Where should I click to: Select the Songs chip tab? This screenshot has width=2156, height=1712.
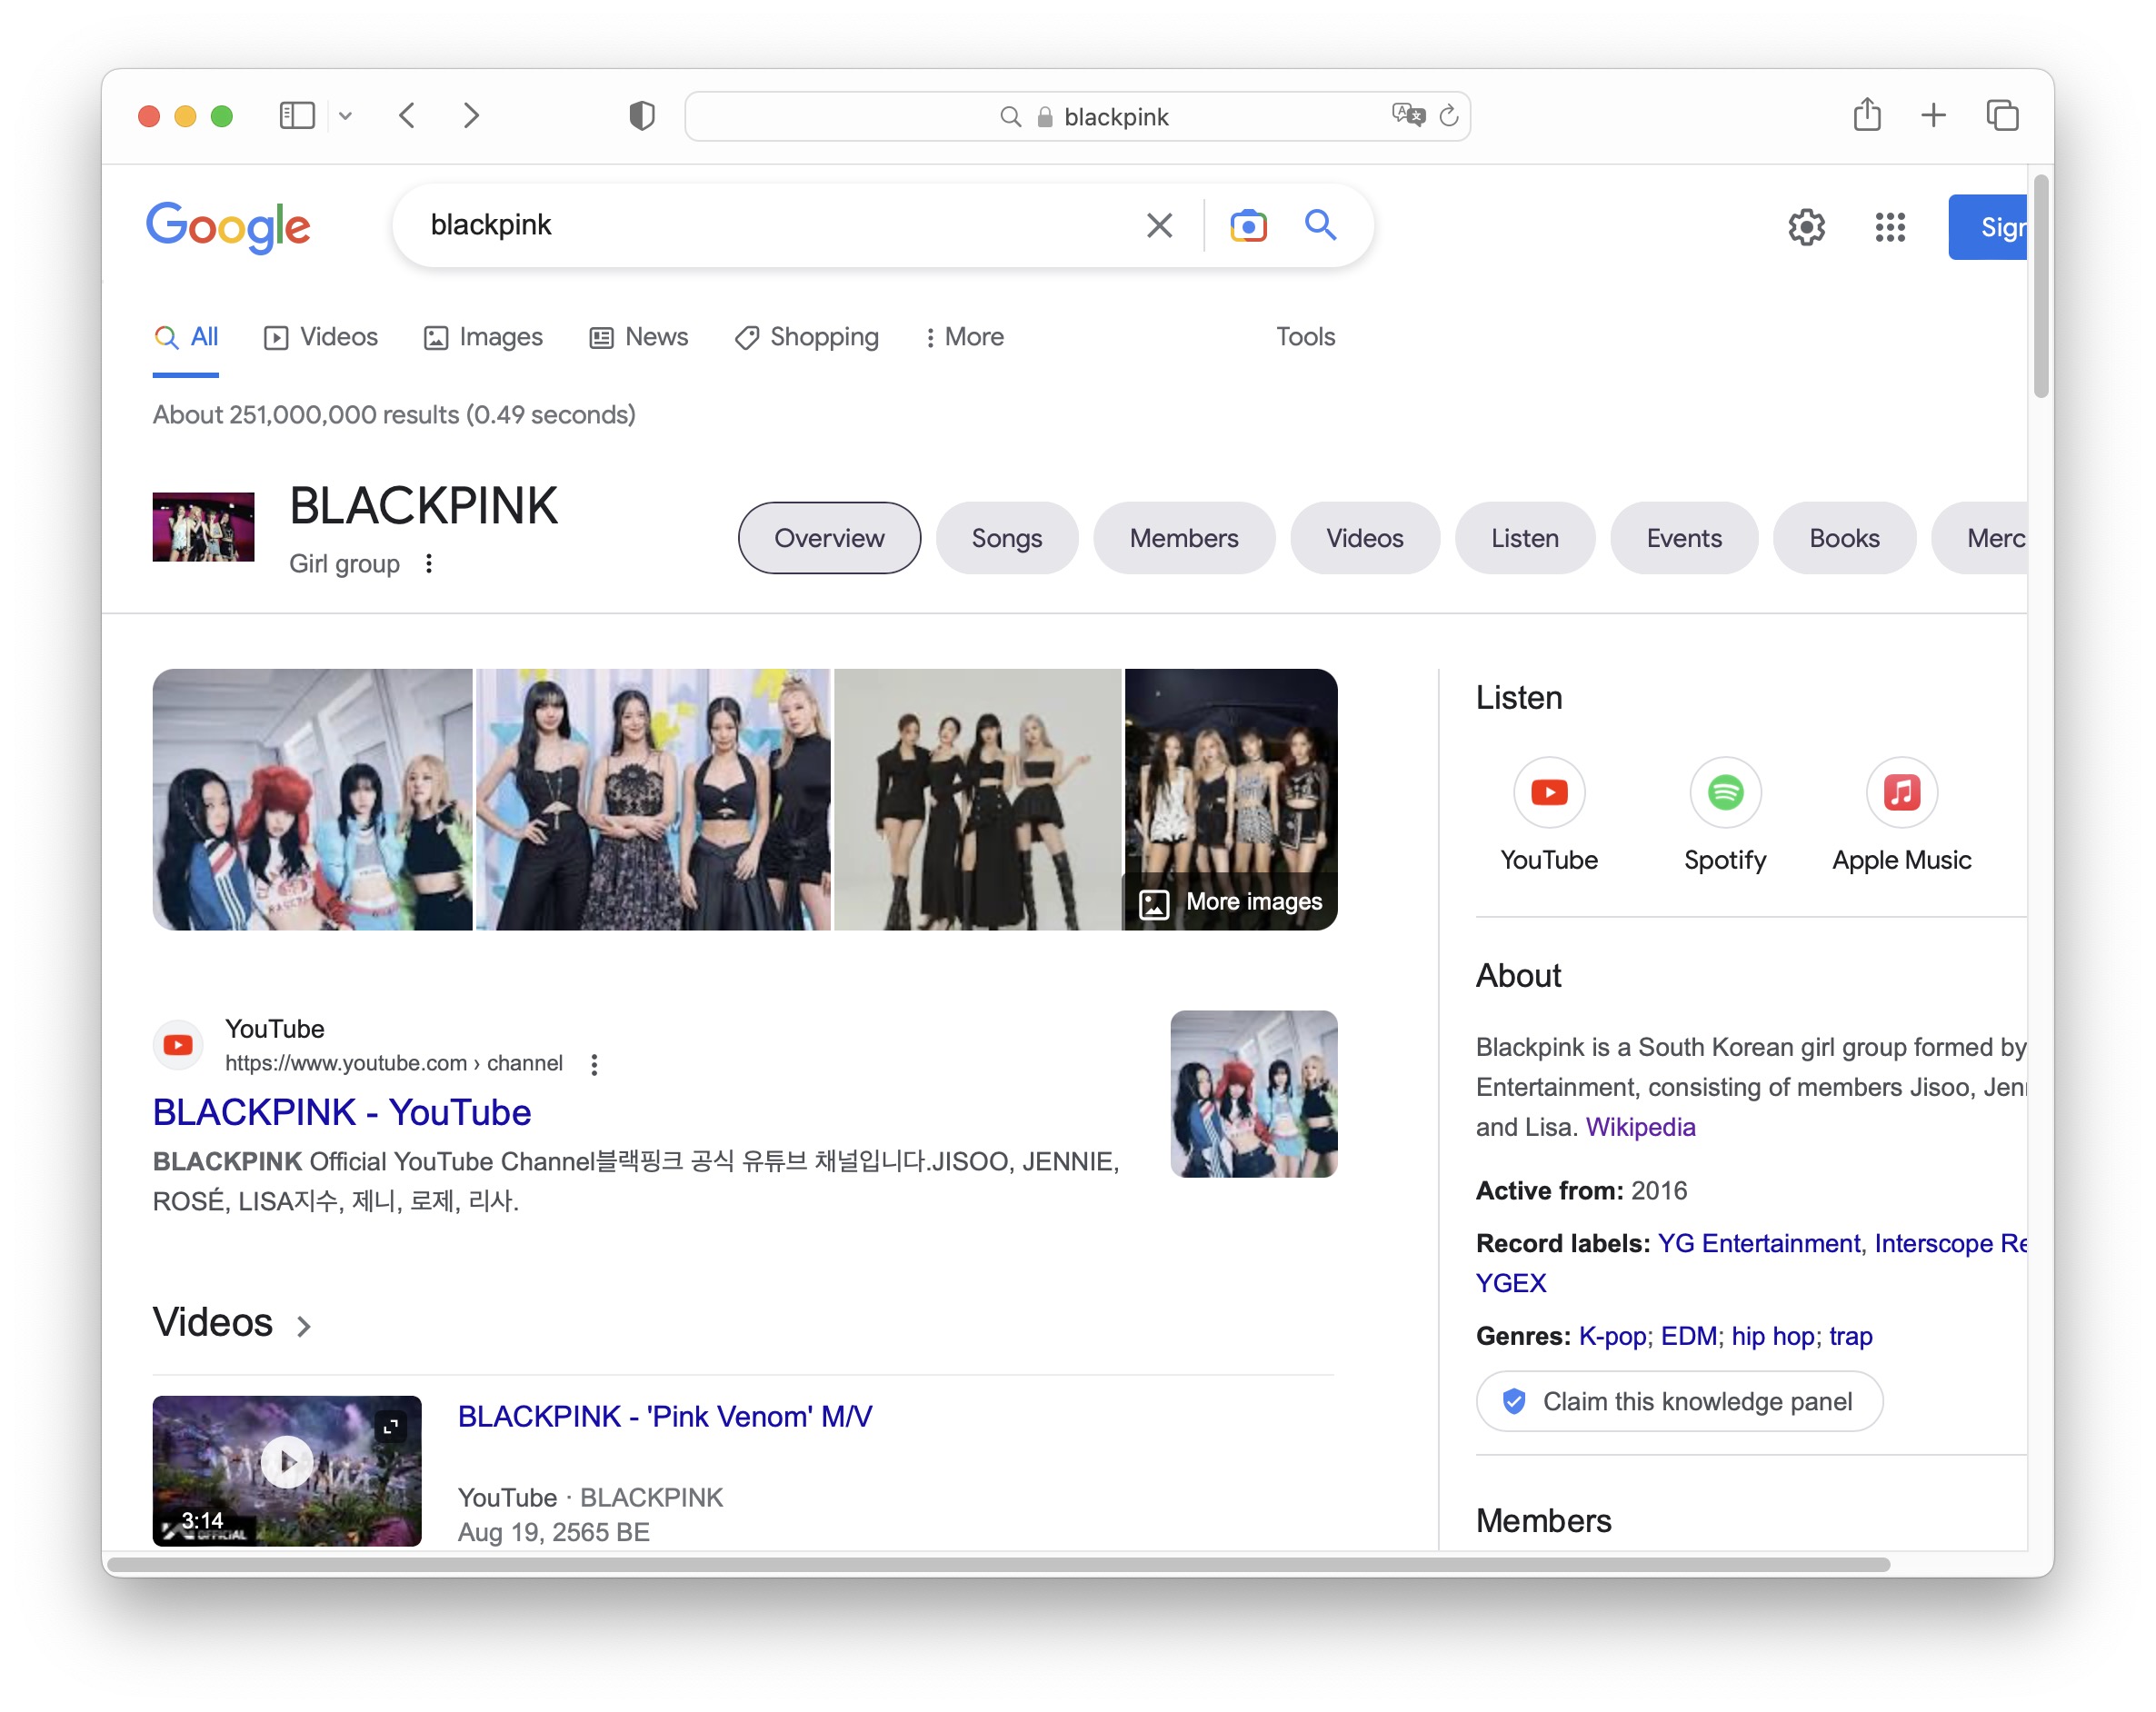tap(1006, 539)
